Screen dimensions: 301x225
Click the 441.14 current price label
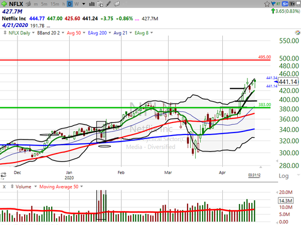(288, 81)
